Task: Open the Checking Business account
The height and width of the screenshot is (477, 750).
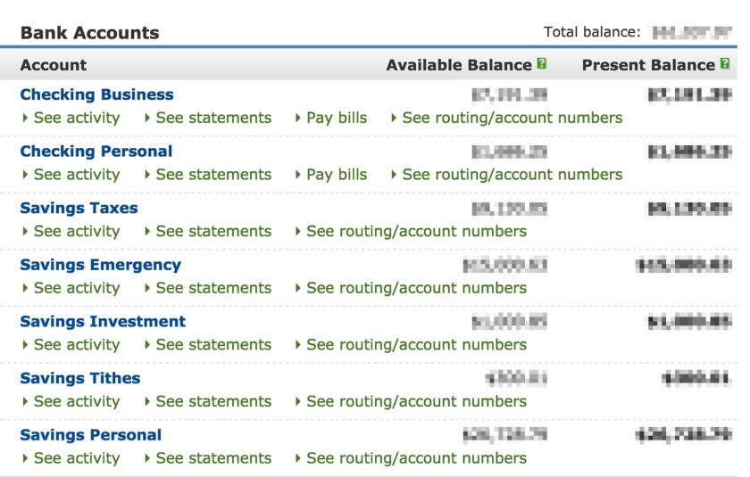Action: (96, 95)
